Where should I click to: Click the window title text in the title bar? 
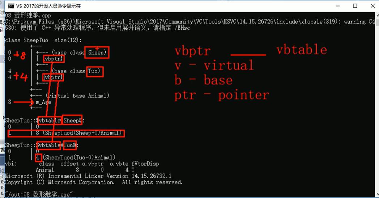(x=48, y=6)
